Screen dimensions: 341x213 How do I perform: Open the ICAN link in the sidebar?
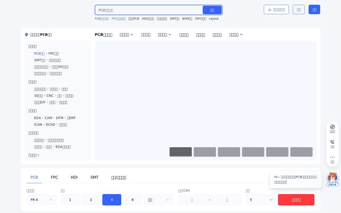point(38,124)
